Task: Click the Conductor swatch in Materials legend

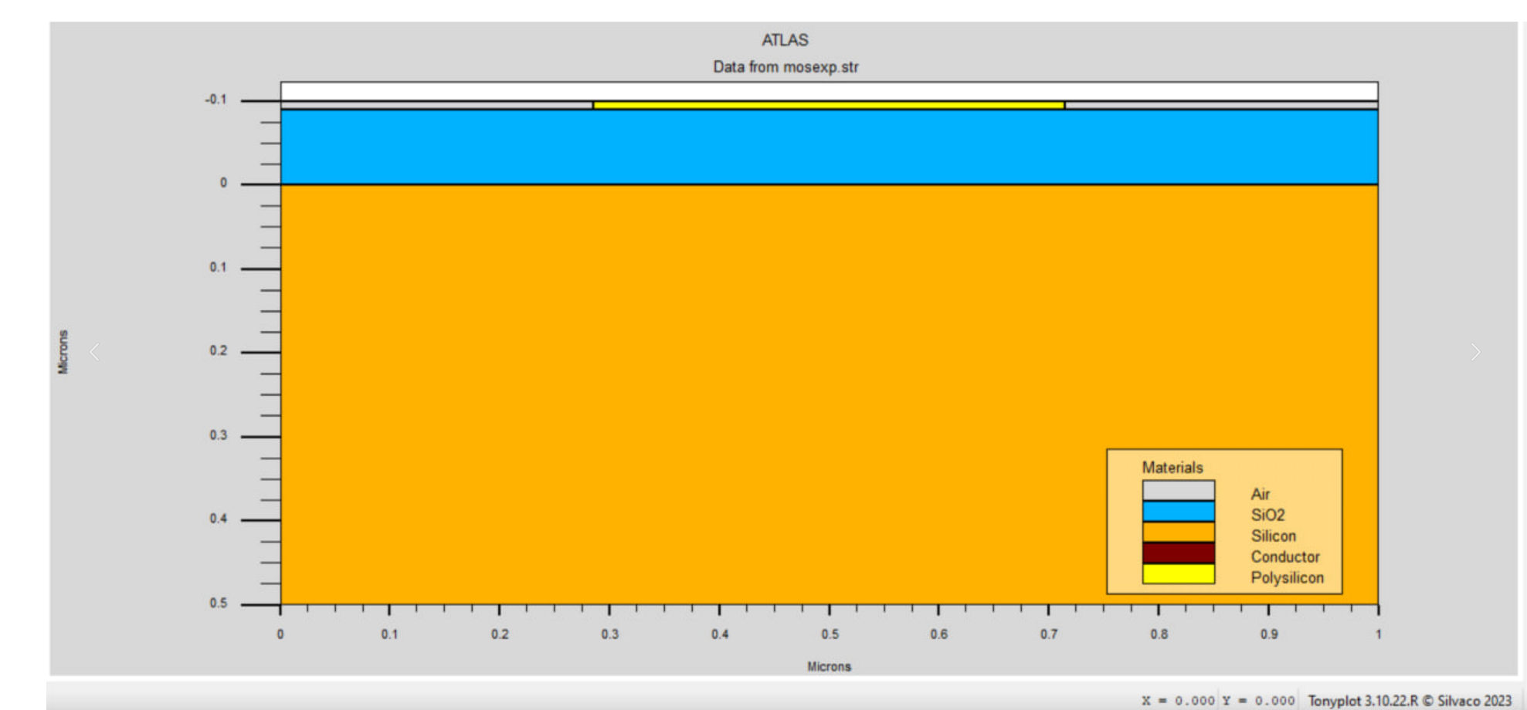Action: pos(1177,552)
